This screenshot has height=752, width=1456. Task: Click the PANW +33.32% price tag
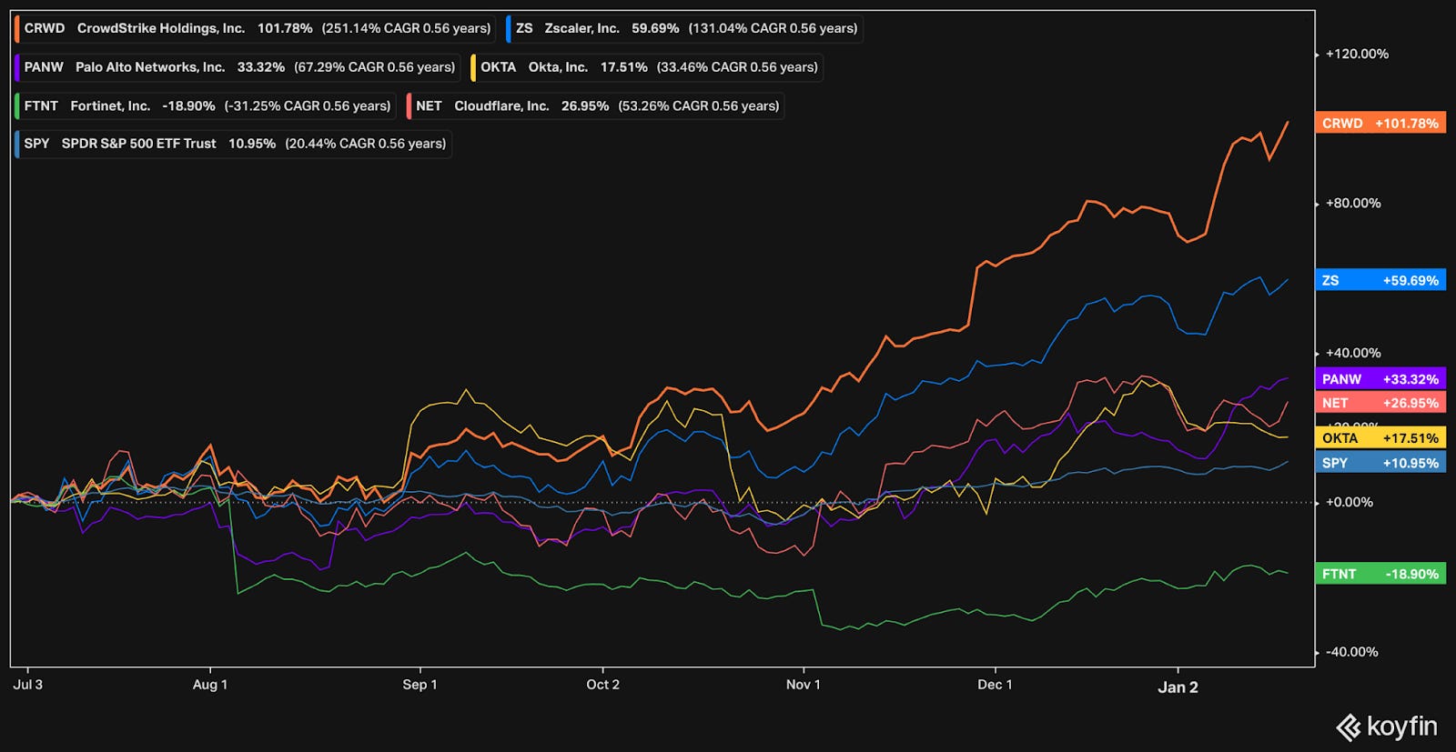click(1380, 379)
